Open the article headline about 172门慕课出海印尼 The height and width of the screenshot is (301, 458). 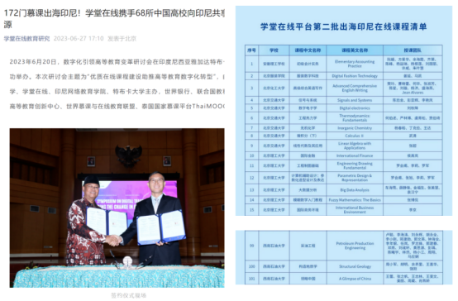(114, 19)
